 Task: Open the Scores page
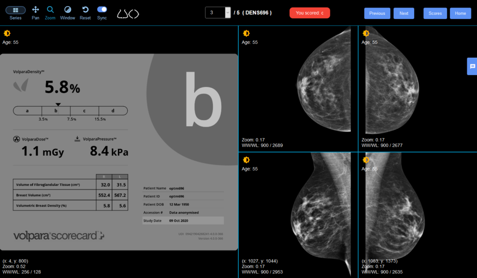pos(435,13)
